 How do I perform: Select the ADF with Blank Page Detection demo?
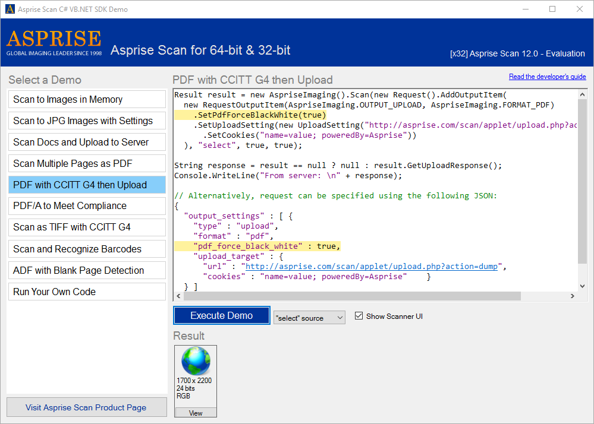tap(86, 270)
